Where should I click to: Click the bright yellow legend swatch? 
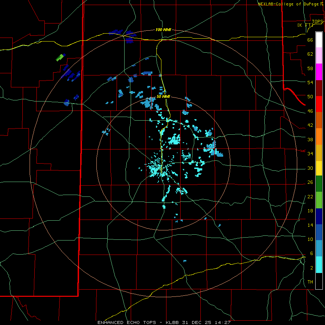click(319, 168)
